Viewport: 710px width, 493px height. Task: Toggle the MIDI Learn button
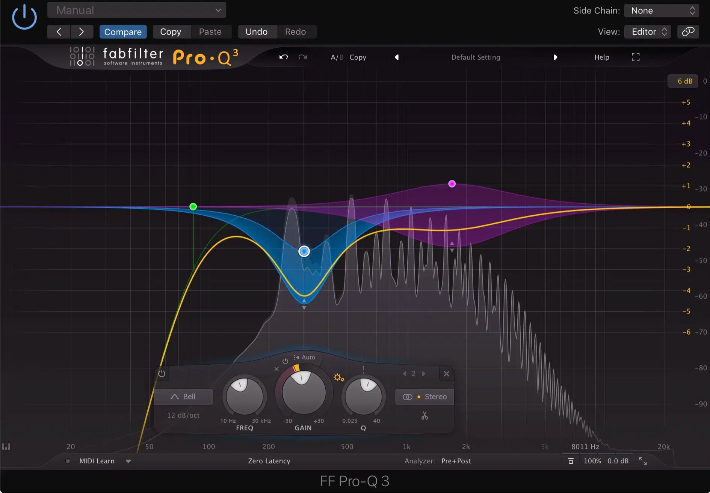(x=97, y=461)
